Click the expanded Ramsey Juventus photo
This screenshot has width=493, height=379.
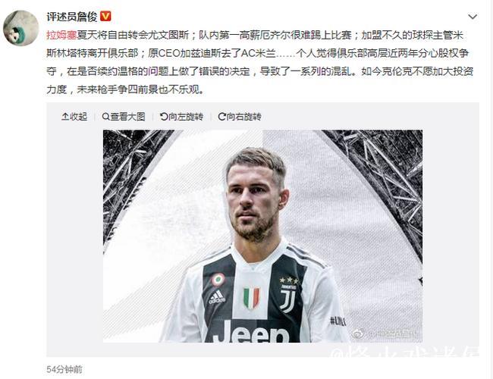pos(263,236)
